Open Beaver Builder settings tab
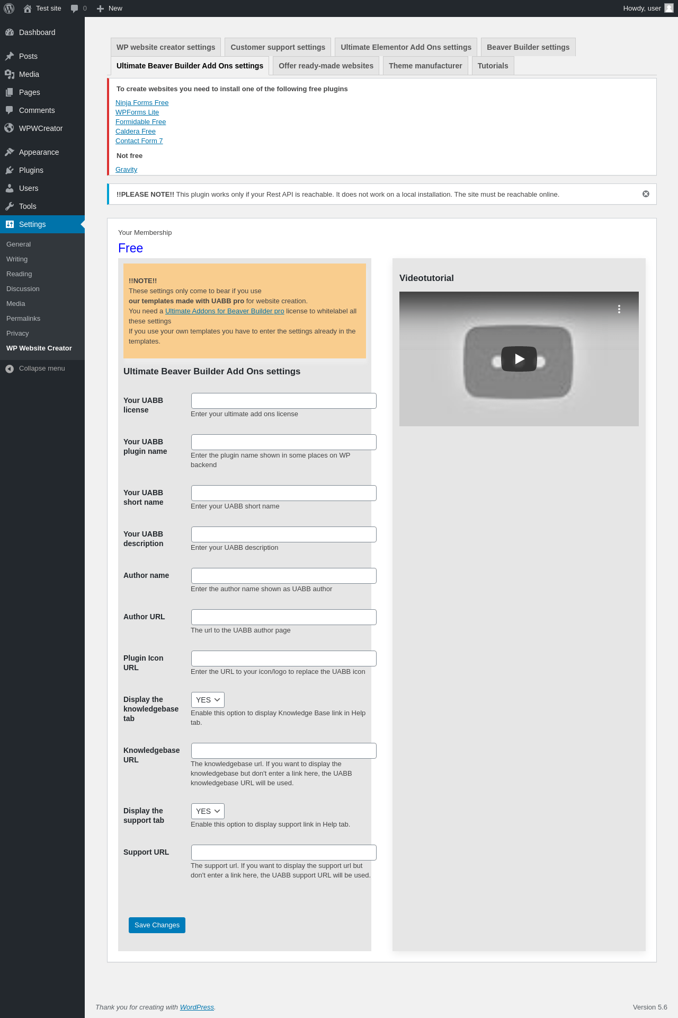The height and width of the screenshot is (1018, 678). 528,47
